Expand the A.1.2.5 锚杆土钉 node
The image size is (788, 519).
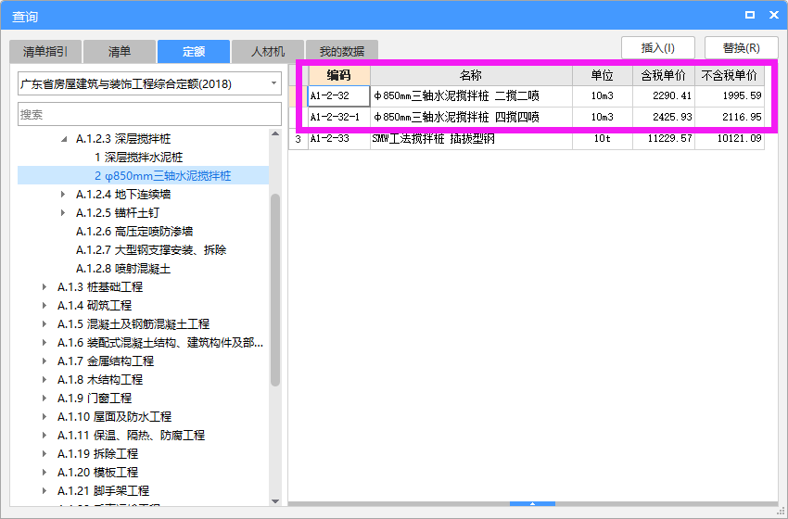pyautogui.click(x=63, y=213)
